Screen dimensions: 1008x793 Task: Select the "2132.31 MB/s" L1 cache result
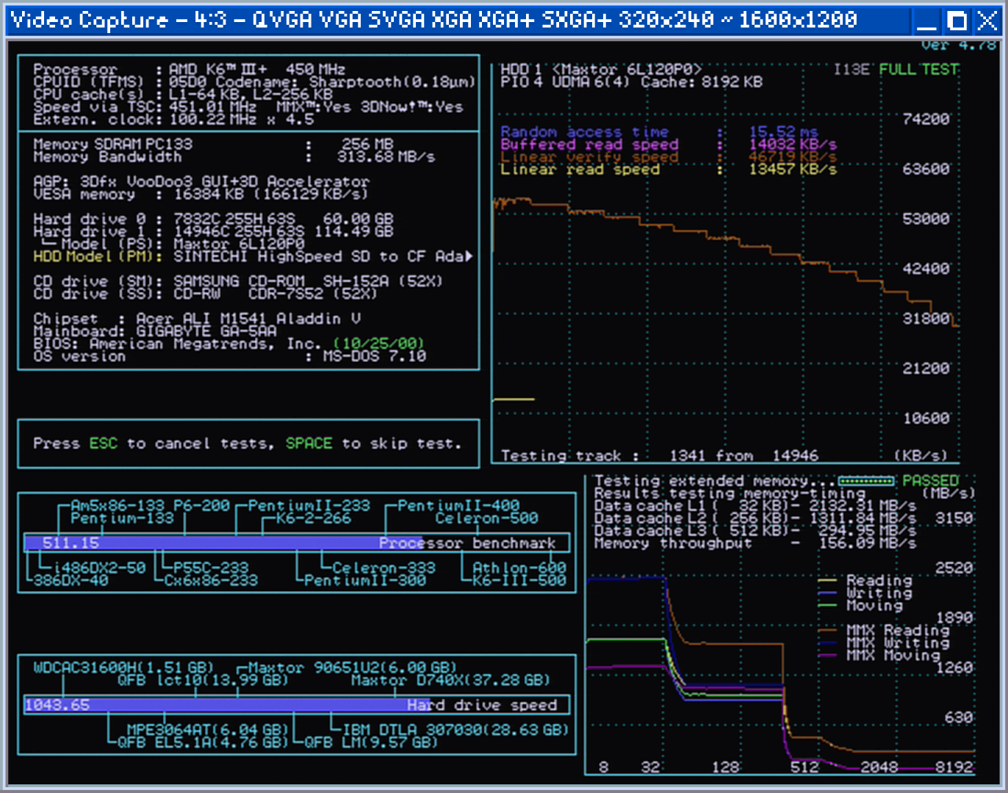863,506
